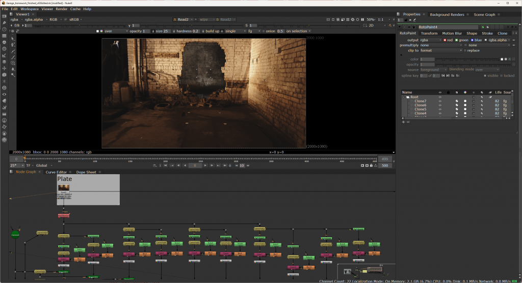Click the lock icon in Properties toolbar
Viewport: 522px width, 283px height.
[406, 20]
